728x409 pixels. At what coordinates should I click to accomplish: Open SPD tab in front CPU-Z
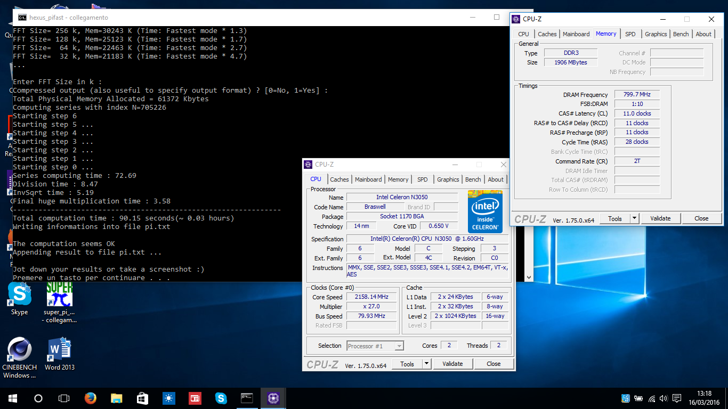pyautogui.click(x=423, y=179)
